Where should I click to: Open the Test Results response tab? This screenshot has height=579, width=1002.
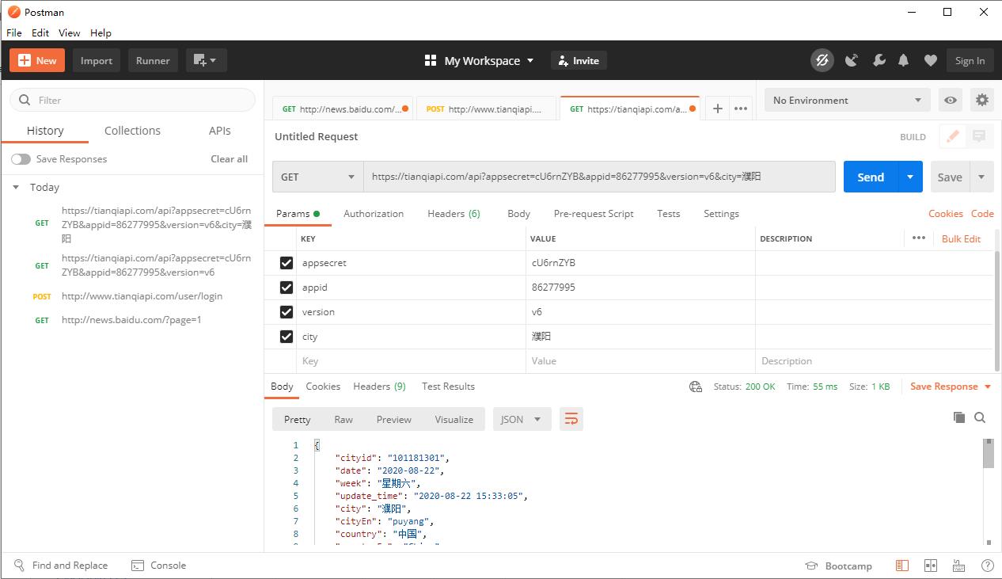pyautogui.click(x=448, y=387)
